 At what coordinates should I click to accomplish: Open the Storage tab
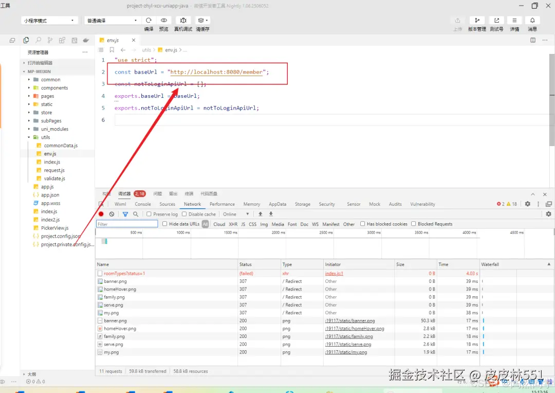coord(303,204)
